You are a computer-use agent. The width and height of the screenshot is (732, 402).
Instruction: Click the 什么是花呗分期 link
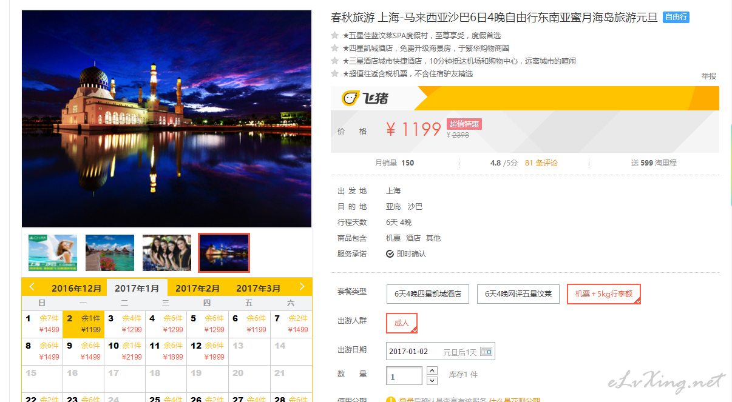click(x=516, y=399)
